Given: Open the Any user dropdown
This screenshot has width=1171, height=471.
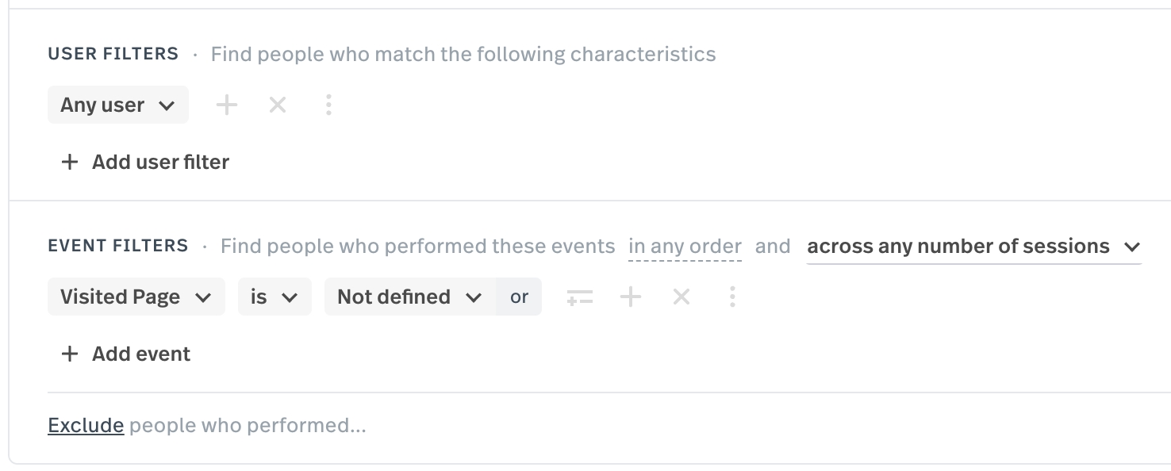Looking at the screenshot, I should pyautogui.click(x=118, y=105).
